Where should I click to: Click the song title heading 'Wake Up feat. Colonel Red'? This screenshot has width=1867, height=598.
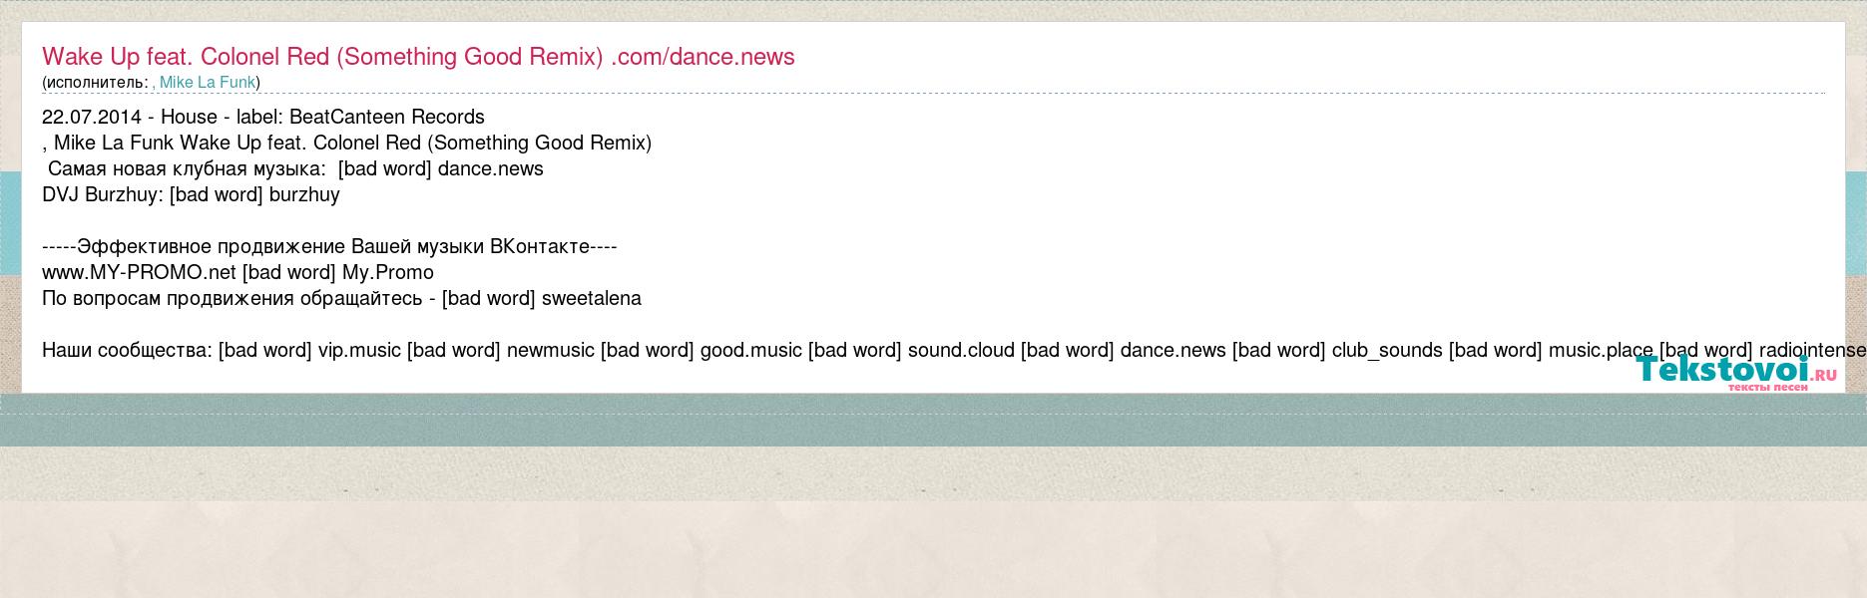(x=418, y=57)
